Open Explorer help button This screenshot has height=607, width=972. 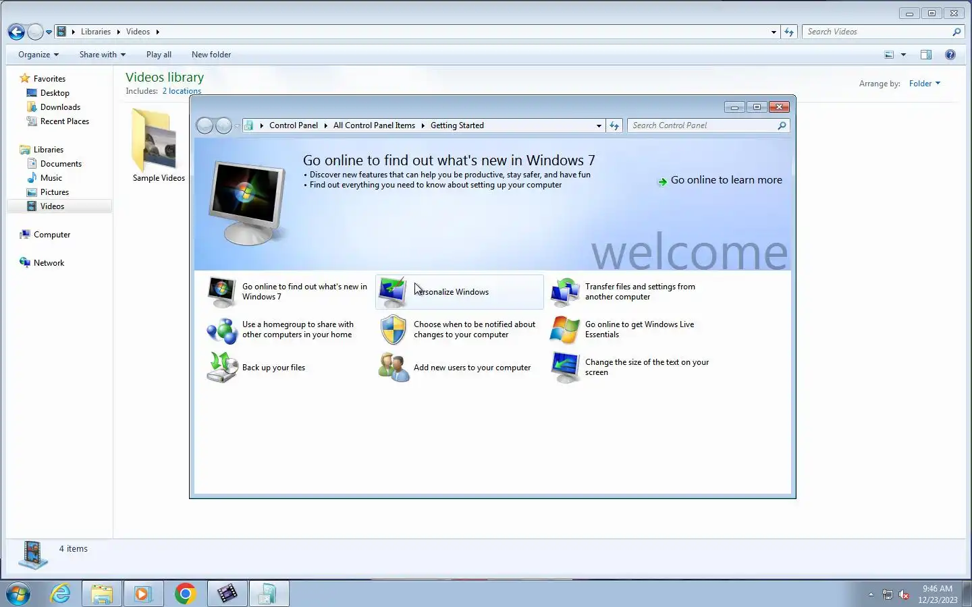click(950, 55)
